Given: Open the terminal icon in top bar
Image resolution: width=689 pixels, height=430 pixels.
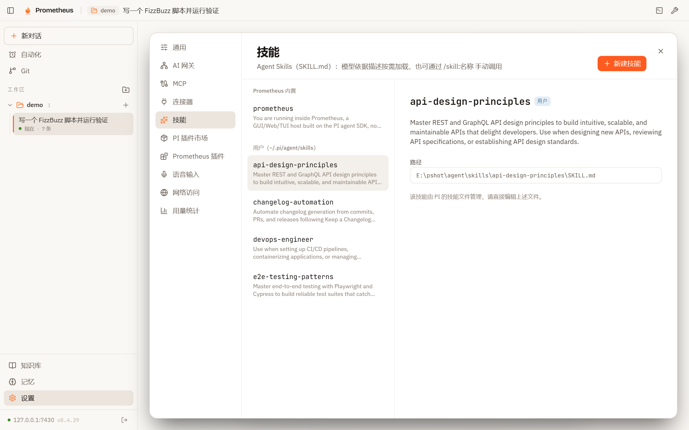Looking at the screenshot, I should pyautogui.click(x=659, y=11).
